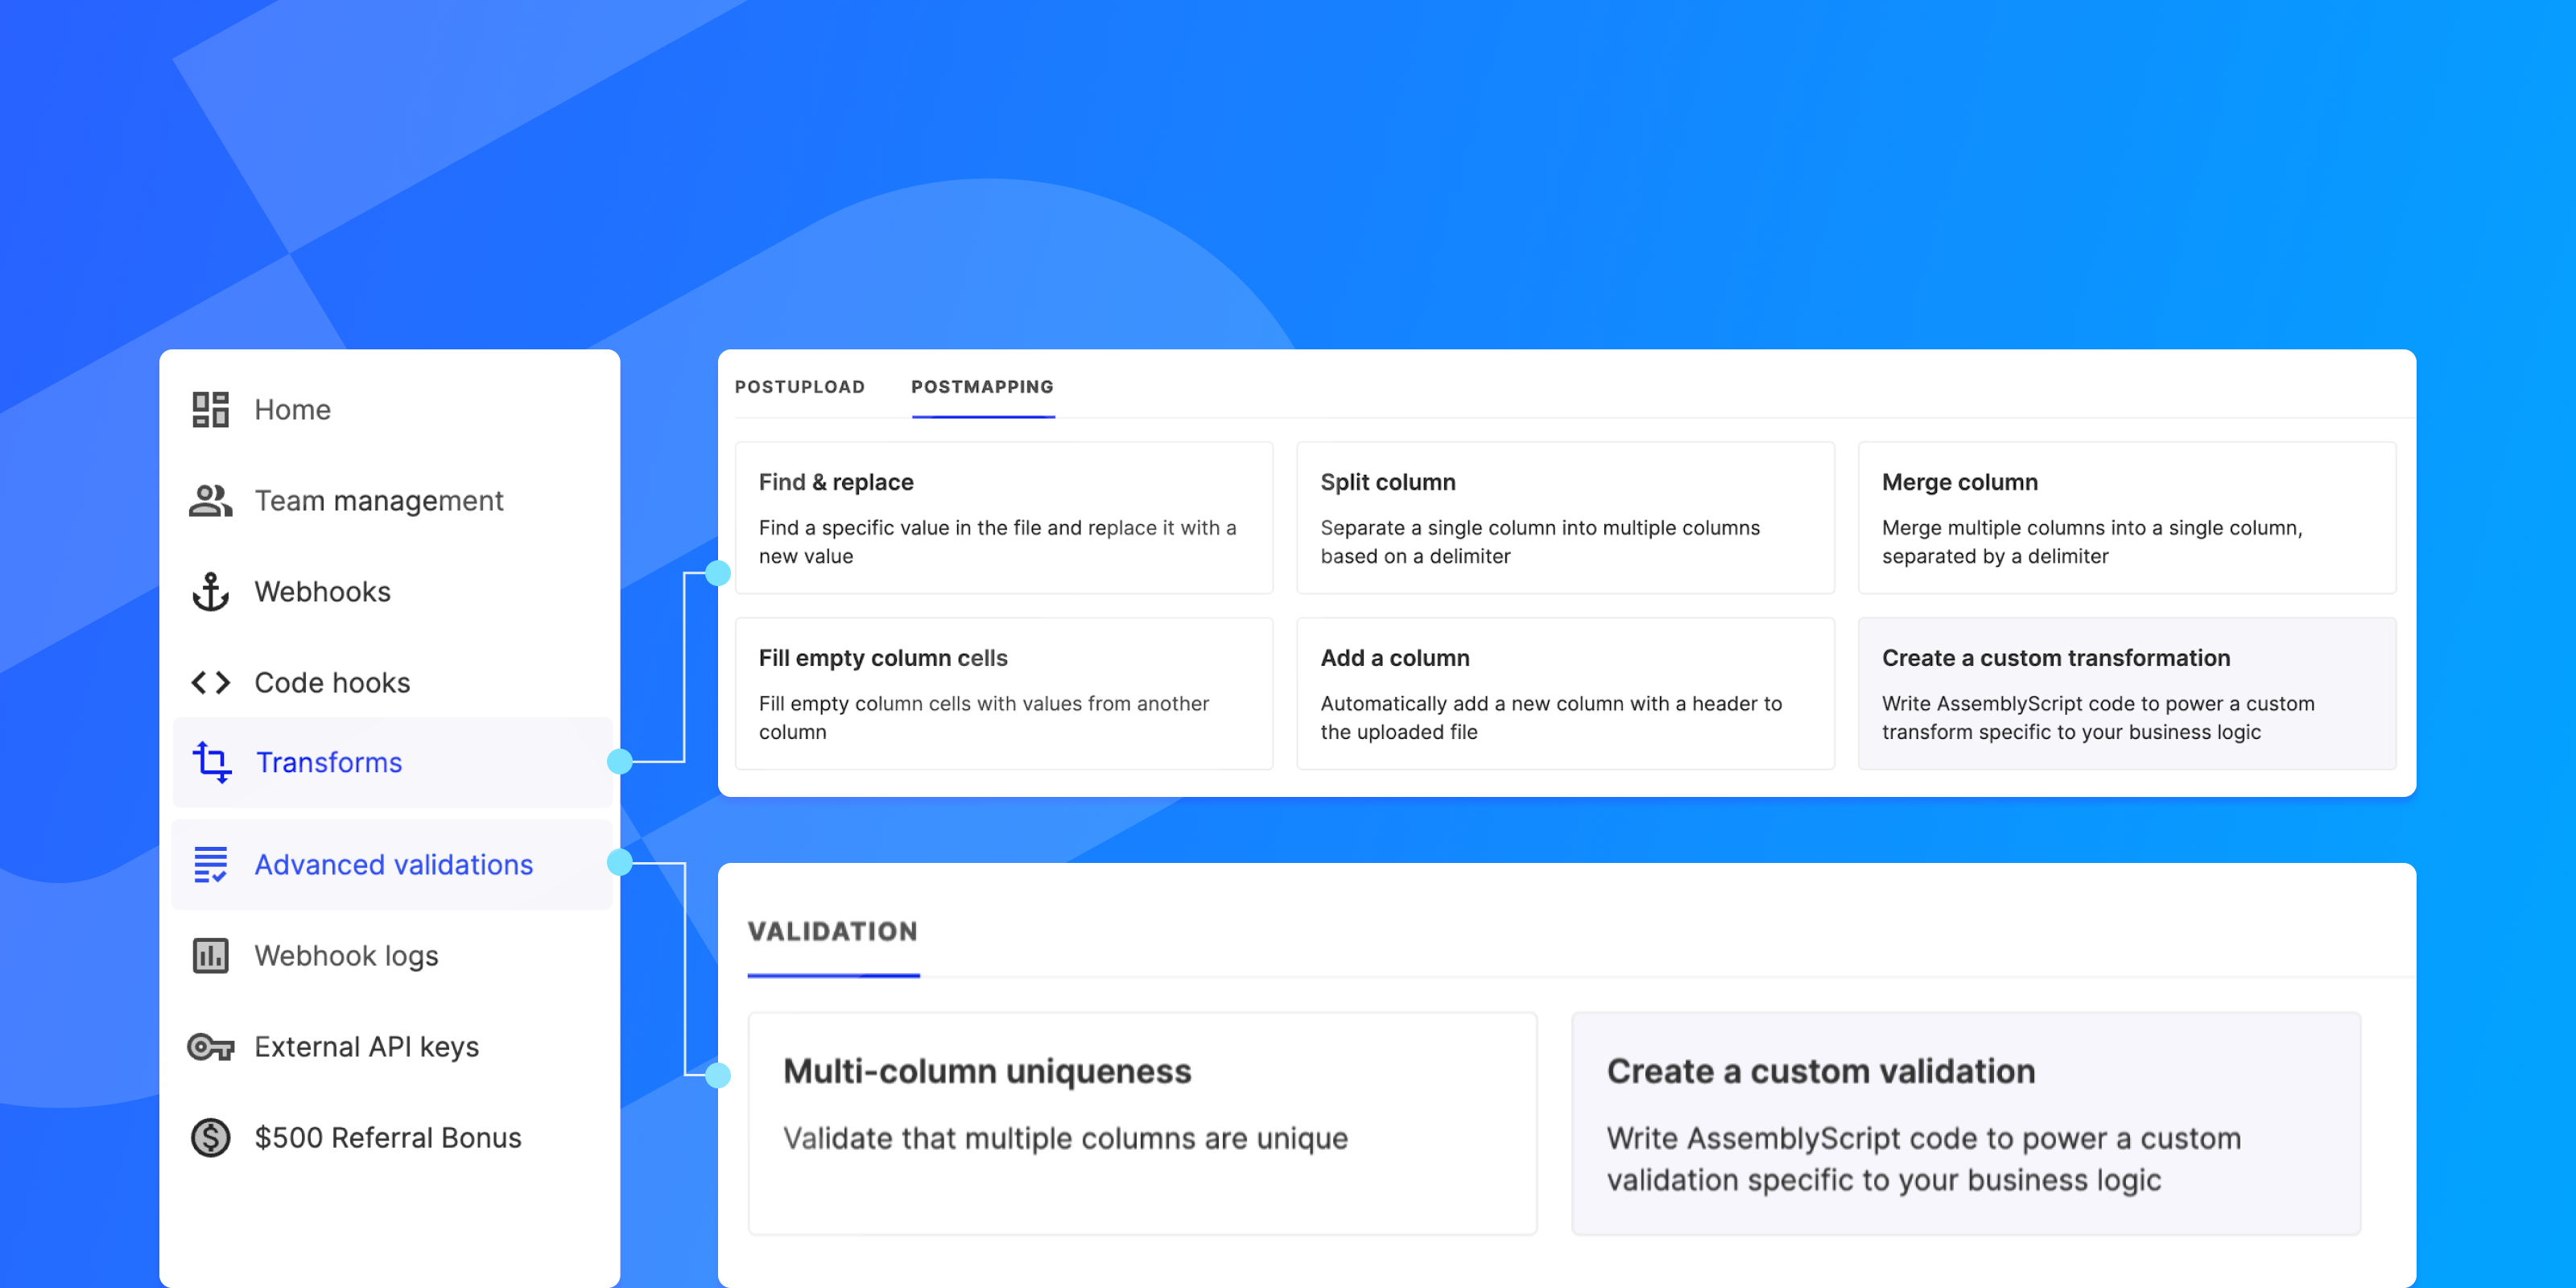Click the anchor icon for Webhooks
The image size is (2576, 1288).
point(211,591)
